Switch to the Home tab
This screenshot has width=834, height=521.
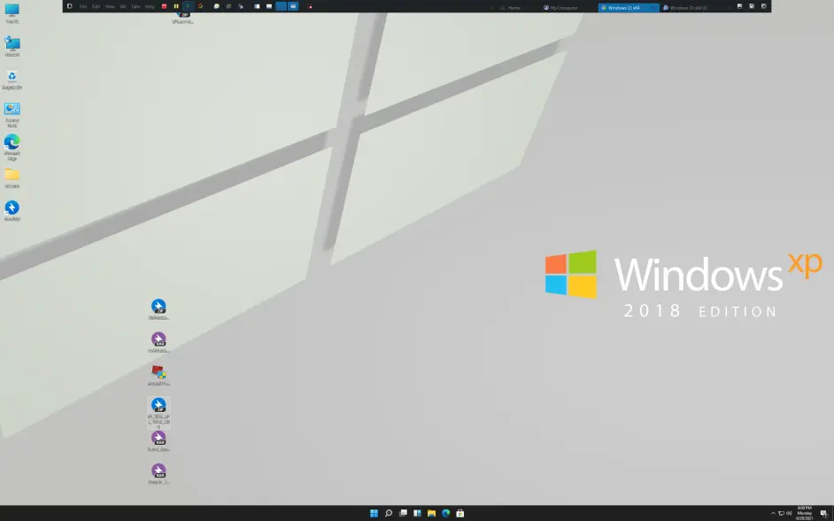[x=511, y=7]
